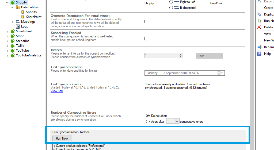Image resolution: width=274 pixels, height=150 pixels.
Task: Open Help via the question mark icon
Action: (x=259, y=54)
